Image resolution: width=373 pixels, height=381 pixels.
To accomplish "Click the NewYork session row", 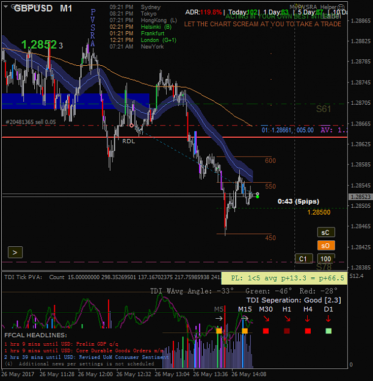I will point(137,47).
